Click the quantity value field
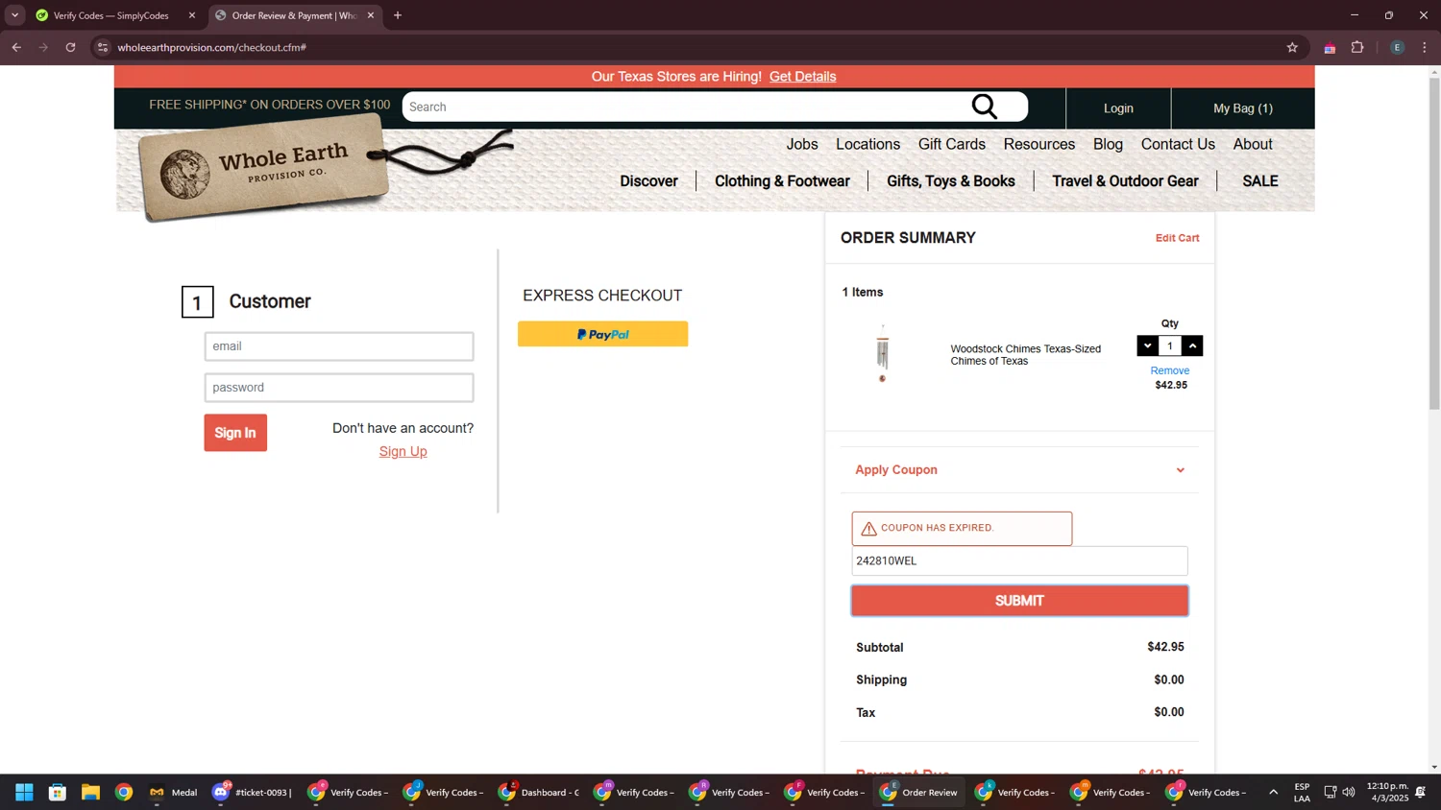 tap(1169, 345)
